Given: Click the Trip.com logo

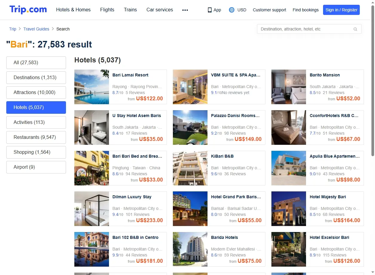Looking at the screenshot, I should coord(28,10).
